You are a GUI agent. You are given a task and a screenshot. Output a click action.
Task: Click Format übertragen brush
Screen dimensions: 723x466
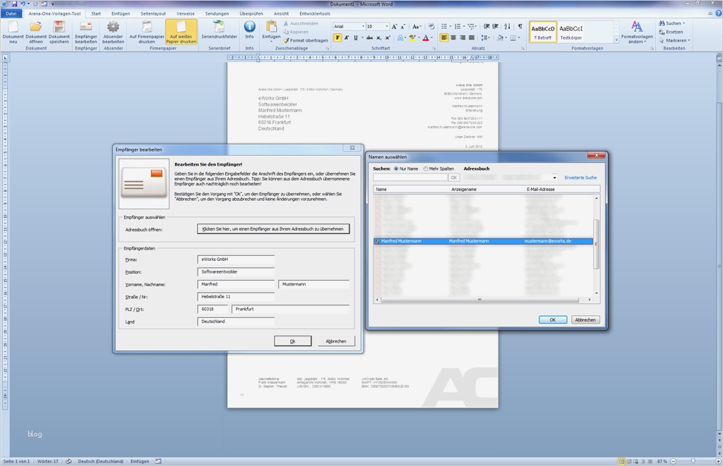point(306,40)
